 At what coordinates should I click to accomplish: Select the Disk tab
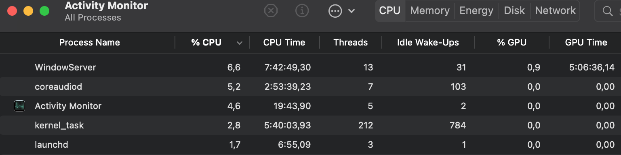tap(514, 11)
